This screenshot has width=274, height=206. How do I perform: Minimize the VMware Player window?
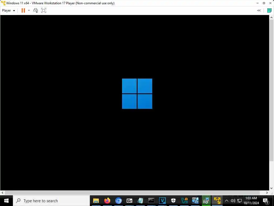tap(258, 3)
